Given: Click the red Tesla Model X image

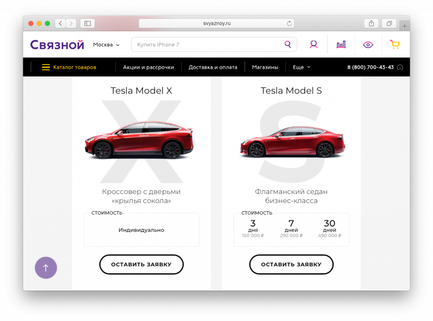Looking at the screenshot, I should pos(139,140).
